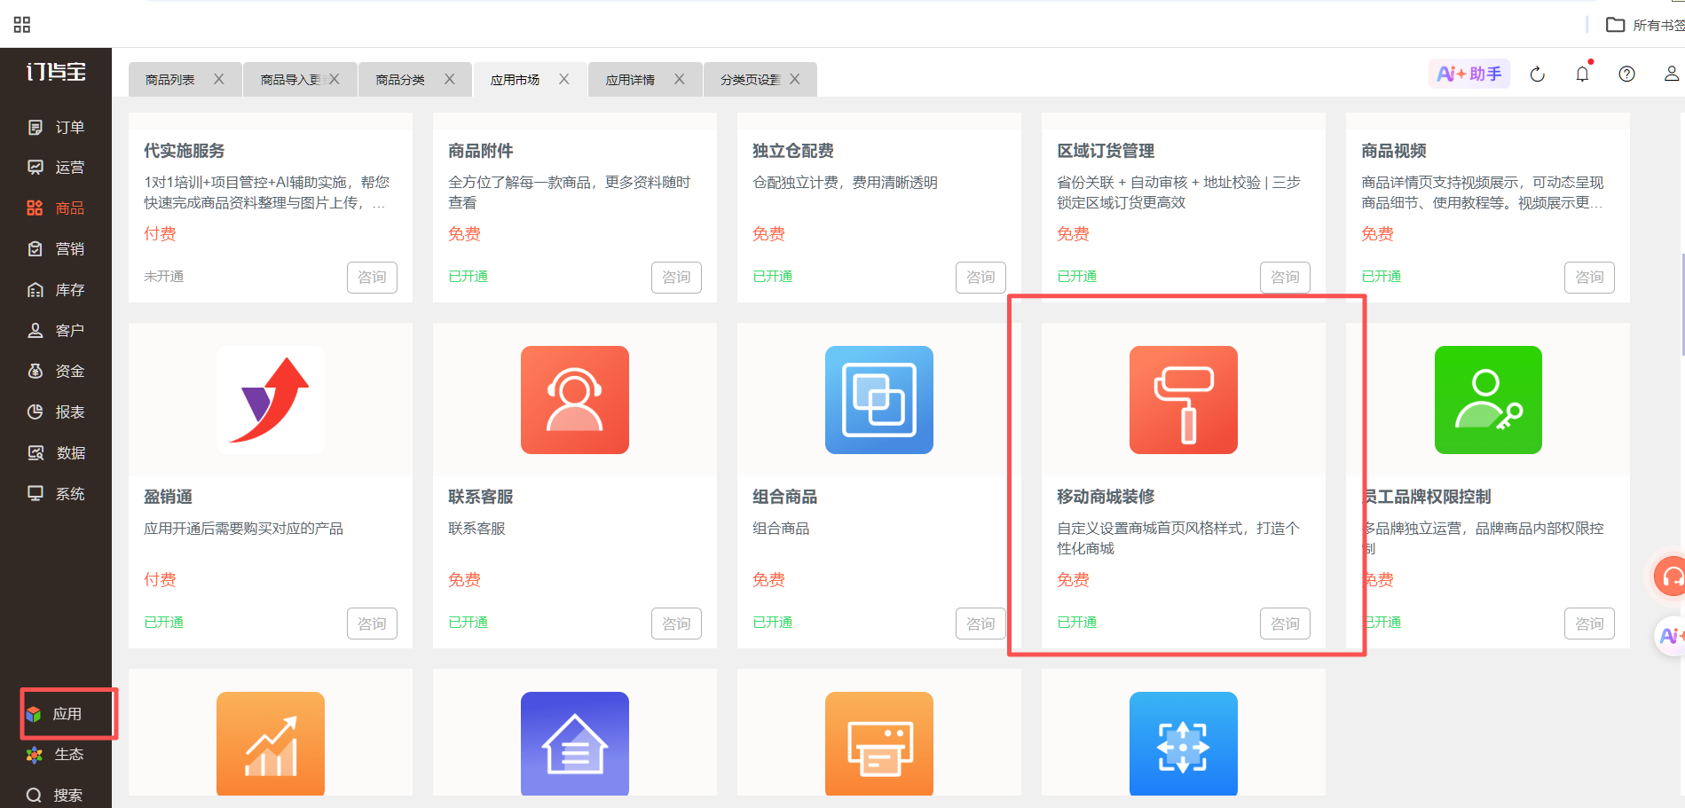1685x808 pixels.
Task: Open the AI+ 助手 assistant
Action: click(1469, 75)
